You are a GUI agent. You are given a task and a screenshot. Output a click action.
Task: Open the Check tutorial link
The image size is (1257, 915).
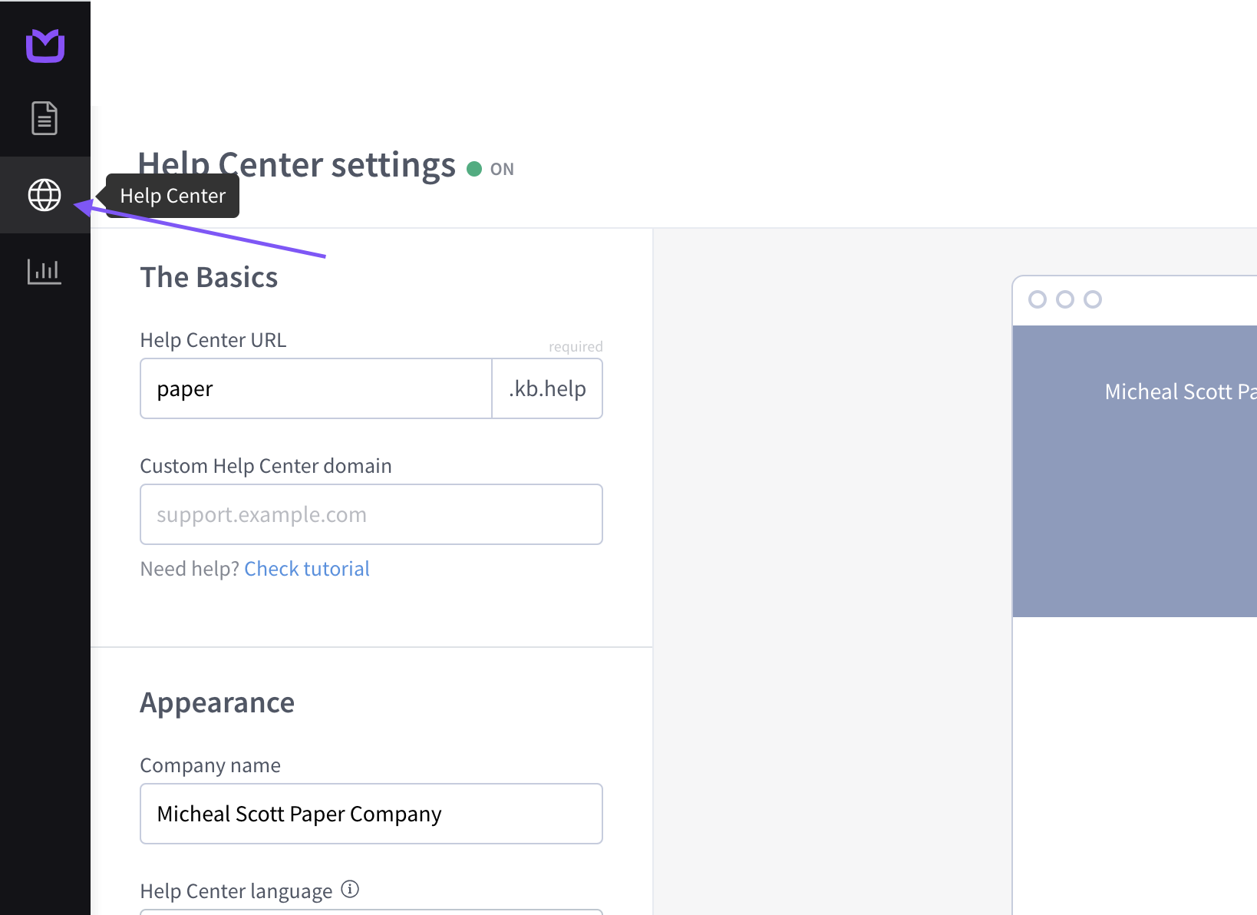(x=307, y=569)
